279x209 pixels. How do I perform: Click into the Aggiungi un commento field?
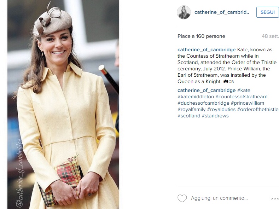tap(219, 198)
